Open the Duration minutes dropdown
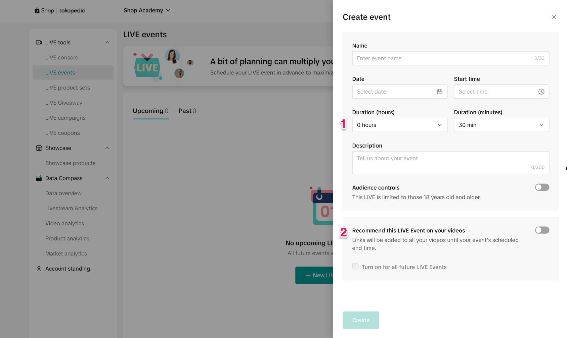Image resolution: width=567 pixels, height=338 pixels. 501,125
